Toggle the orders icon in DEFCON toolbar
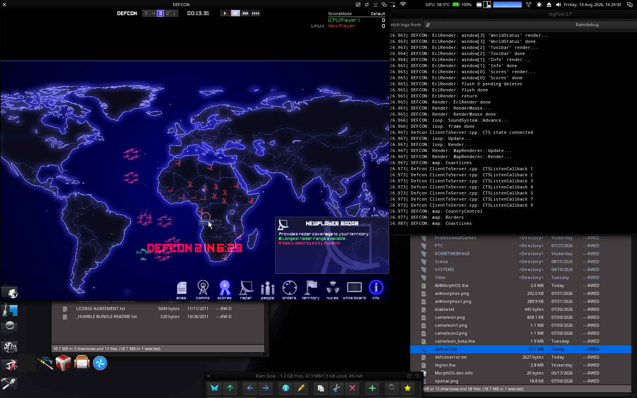This screenshot has width=637, height=398. point(289,290)
